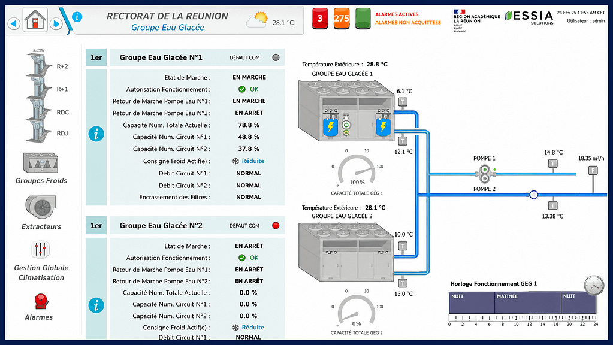Image resolution: width=613 pixels, height=345 pixels.
Task: Click the 10.0 °C temperature sensor icon
Action: click(x=403, y=246)
